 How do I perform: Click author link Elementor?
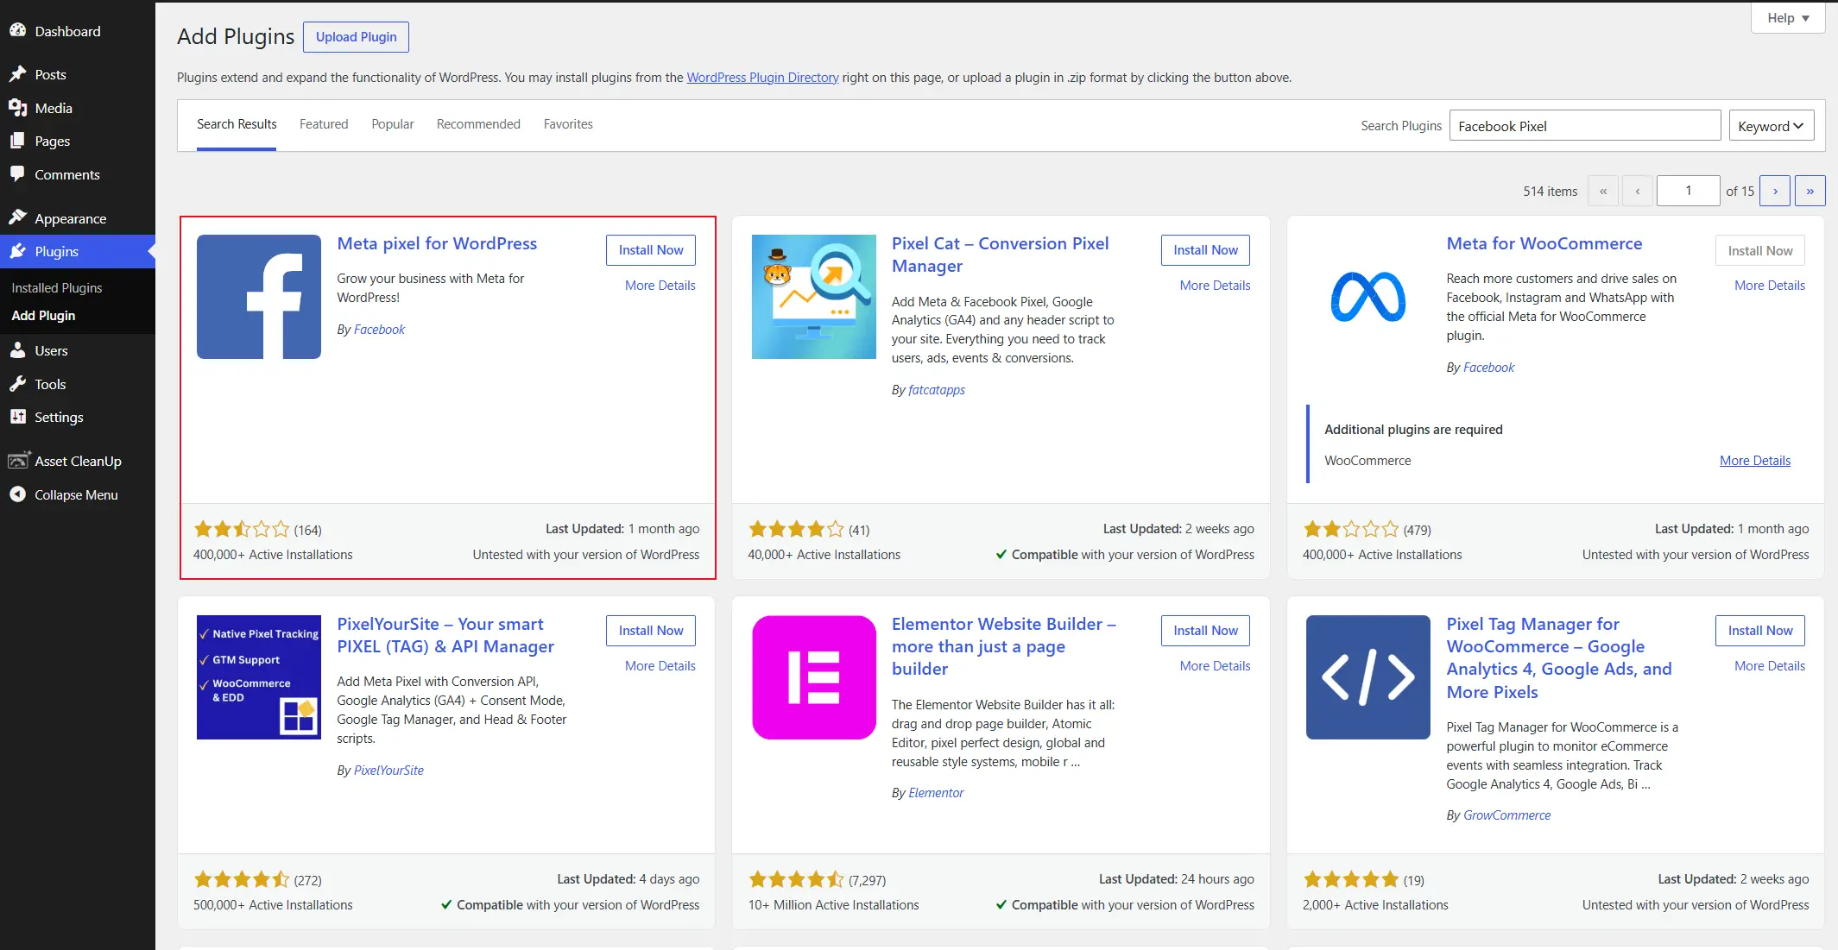pos(936,793)
